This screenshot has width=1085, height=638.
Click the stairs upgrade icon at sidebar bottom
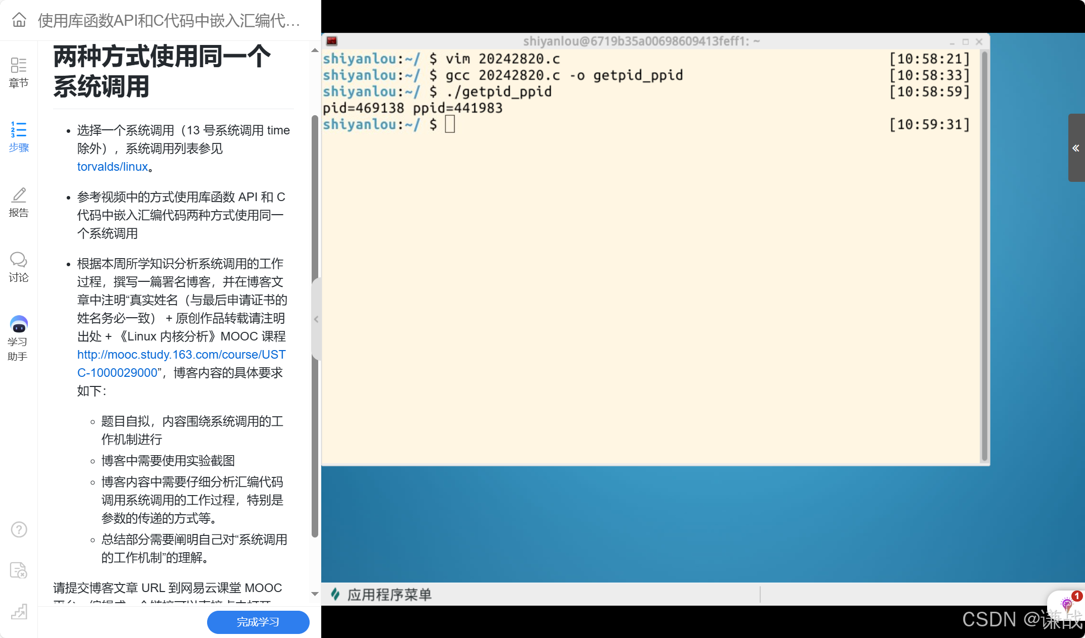coord(19,612)
